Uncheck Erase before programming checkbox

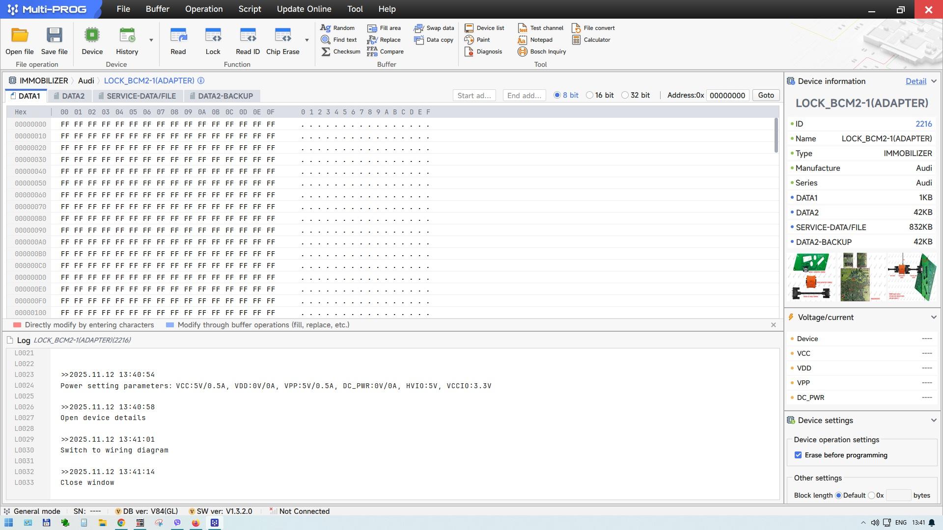[x=798, y=455]
